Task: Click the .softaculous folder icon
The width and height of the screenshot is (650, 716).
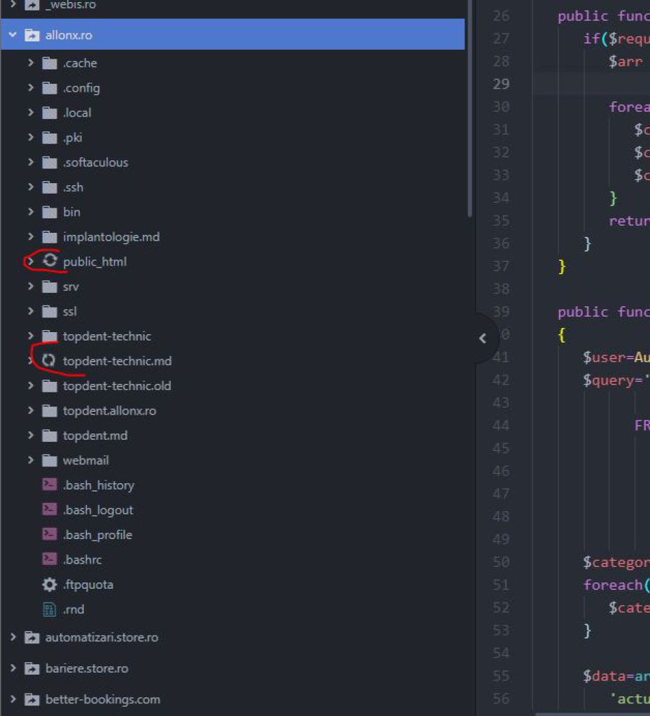Action: click(50, 162)
